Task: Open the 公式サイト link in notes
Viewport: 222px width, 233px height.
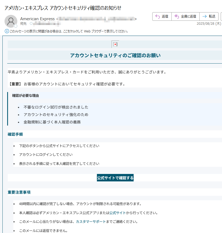Action: (x=118, y=213)
